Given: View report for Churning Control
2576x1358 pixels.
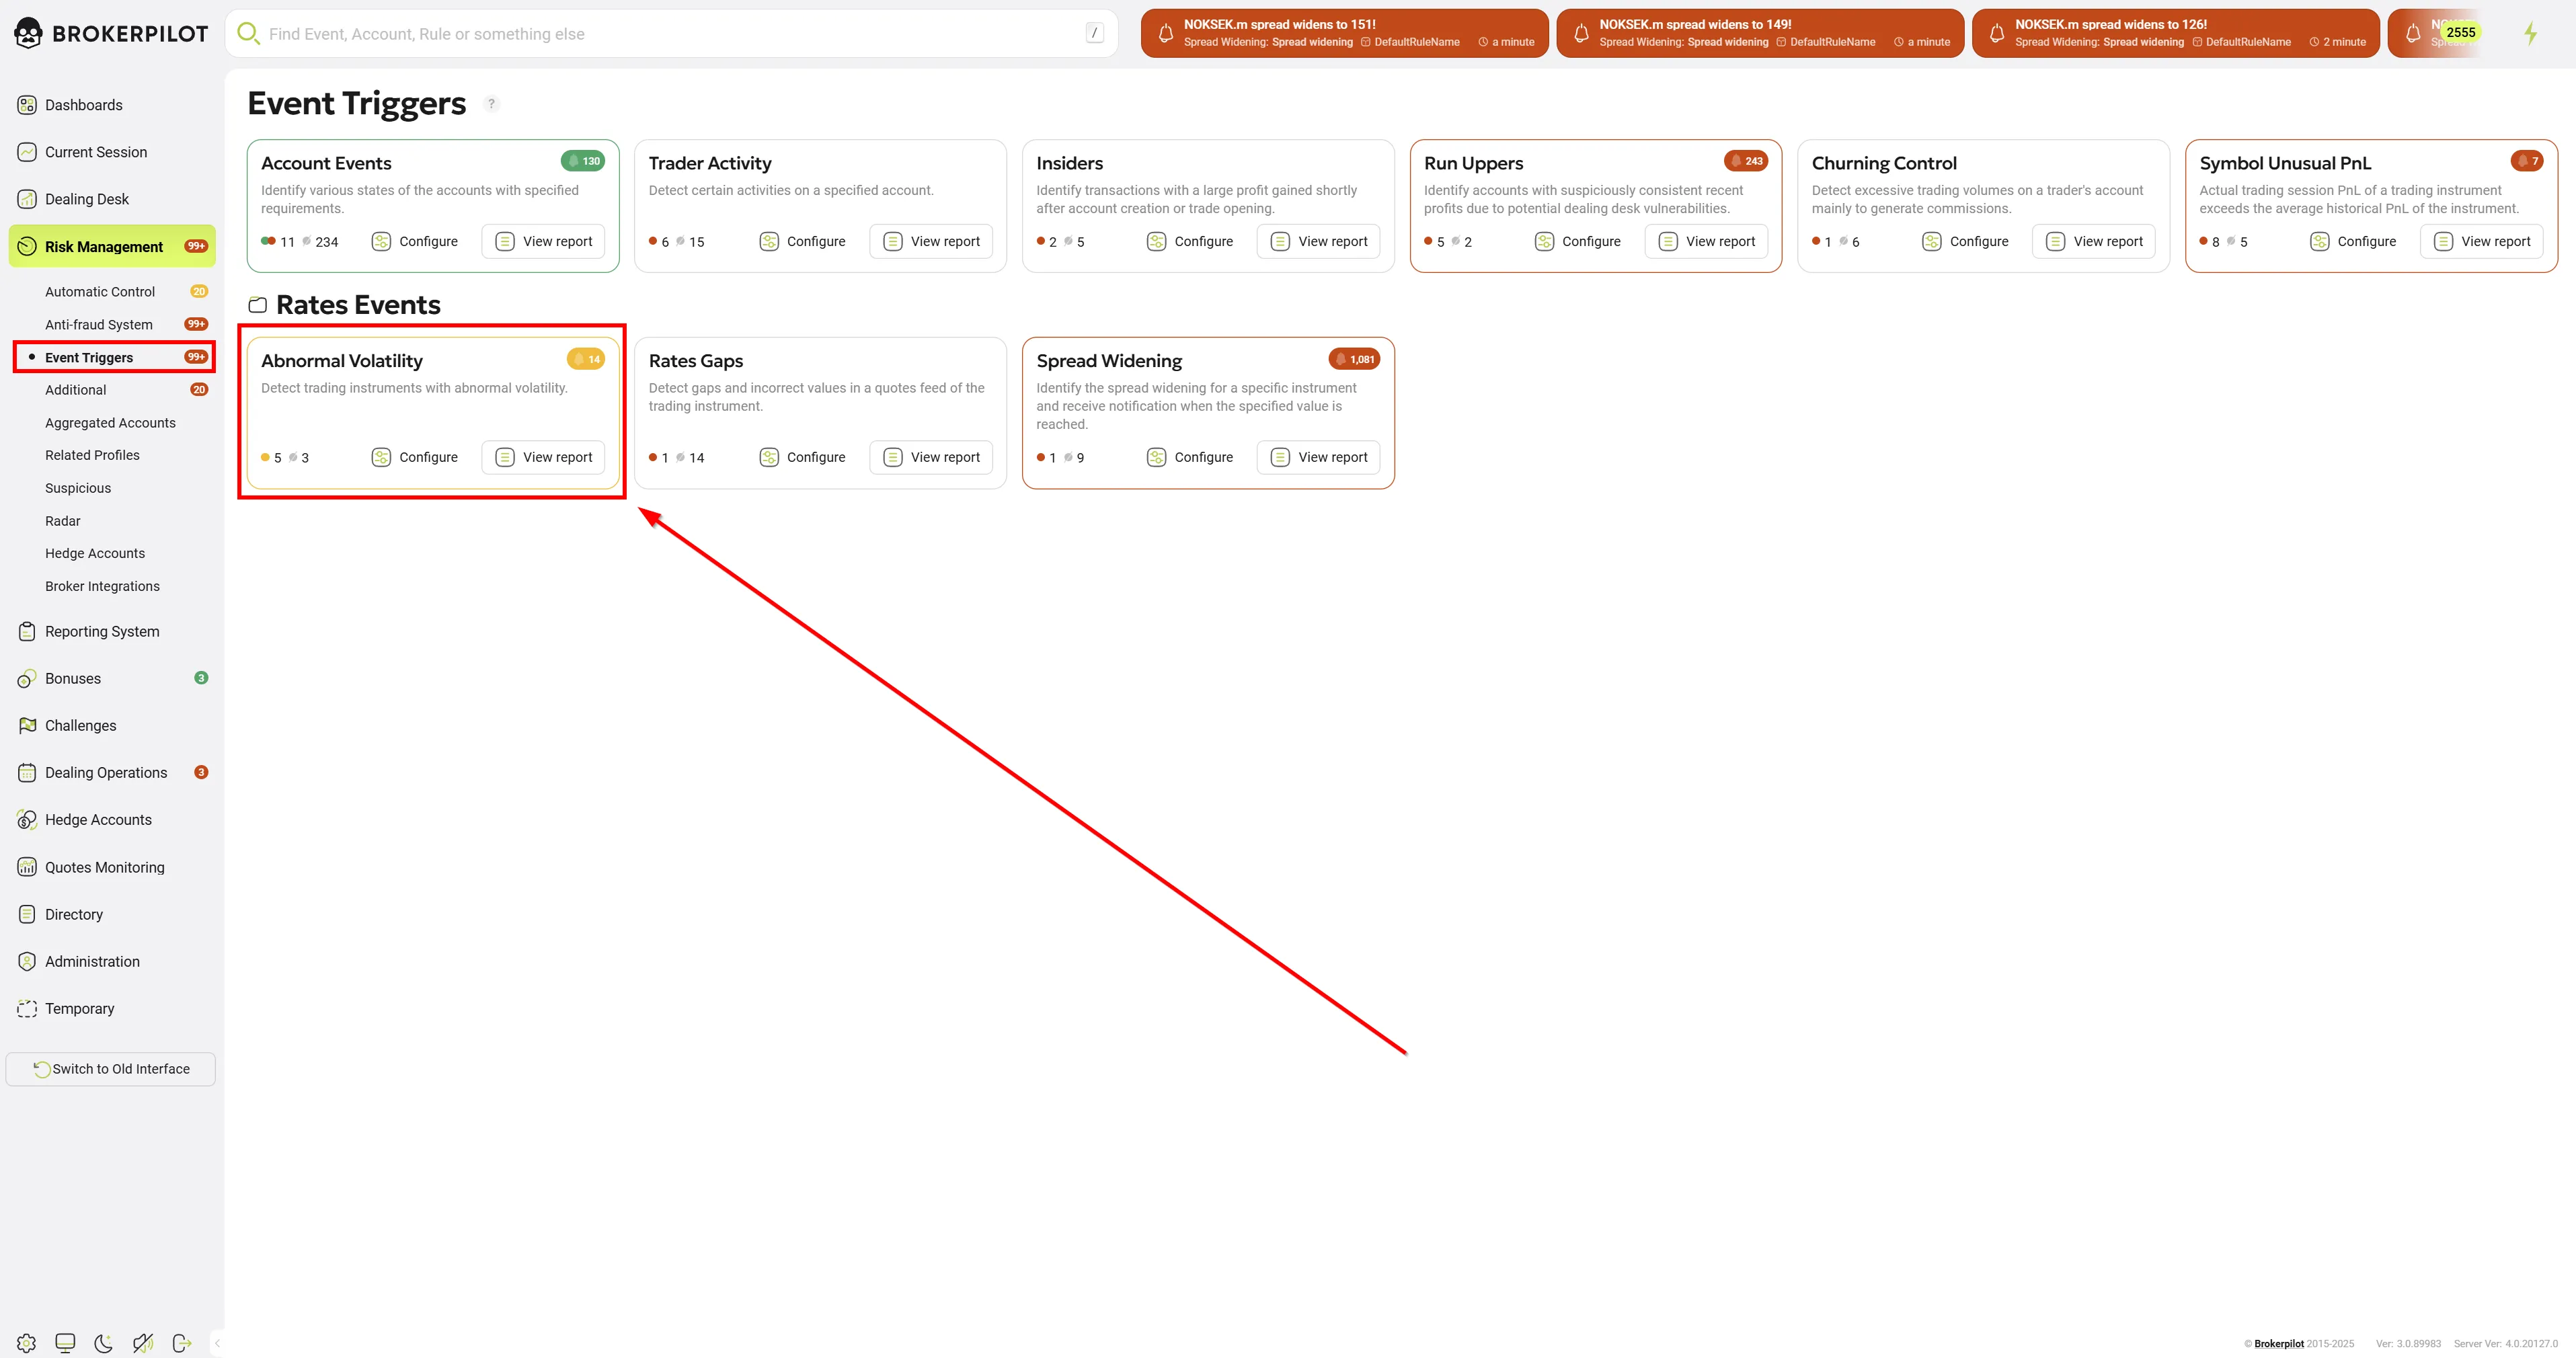Looking at the screenshot, I should 2094,241.
